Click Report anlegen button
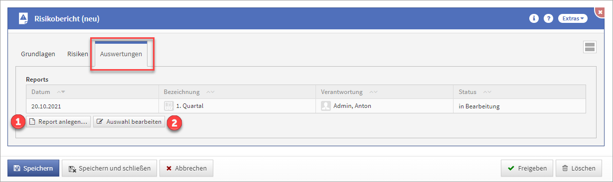The image size is (613, 182). click(x=58, y=122)
